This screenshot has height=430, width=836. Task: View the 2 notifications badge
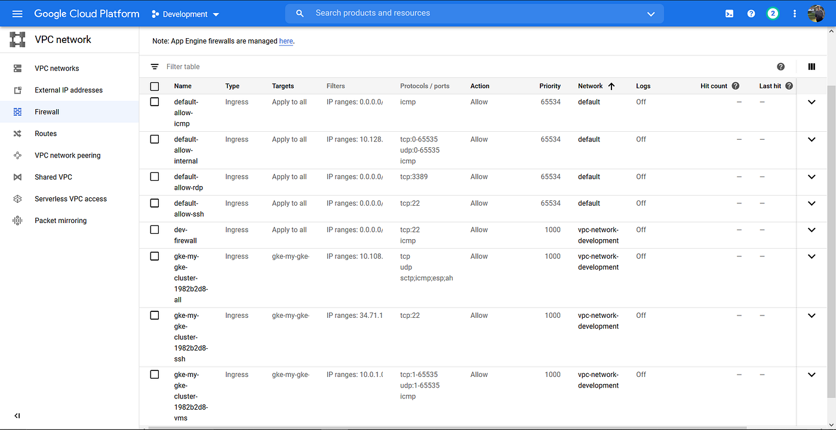[773, 13]
